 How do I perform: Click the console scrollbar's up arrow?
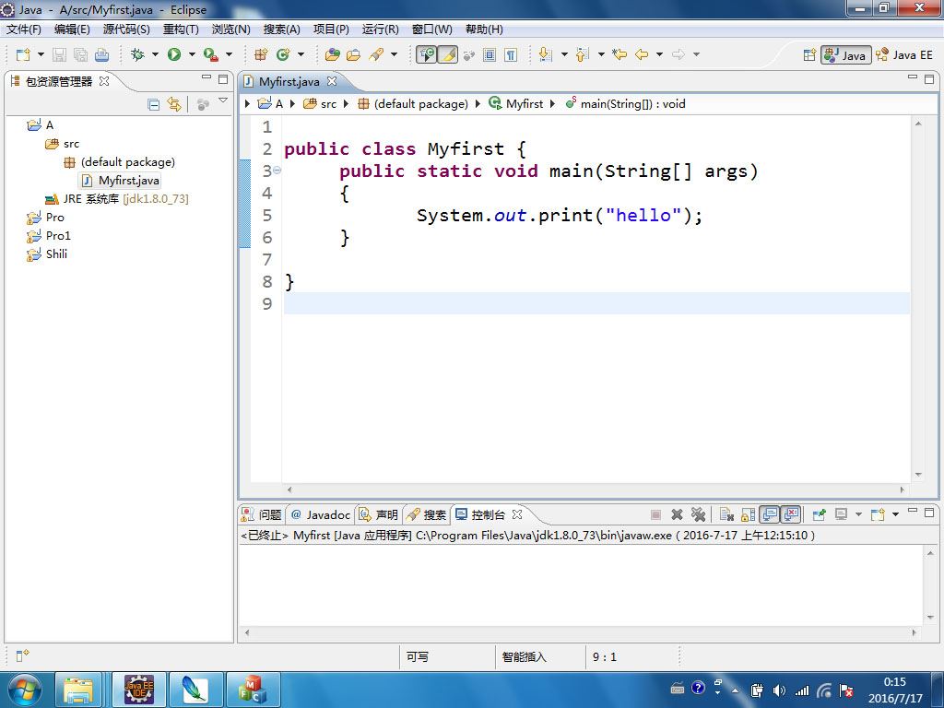pos(930,553)
